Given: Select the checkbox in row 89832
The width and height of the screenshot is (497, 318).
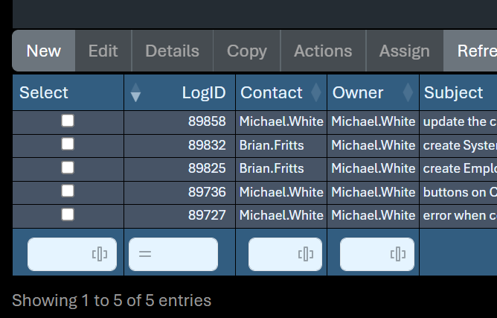Looking at the screenshot, I should (x=68, y=144).
